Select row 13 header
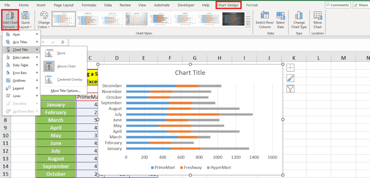Screen dimensions: 370x178 click(x=6, y=159)
